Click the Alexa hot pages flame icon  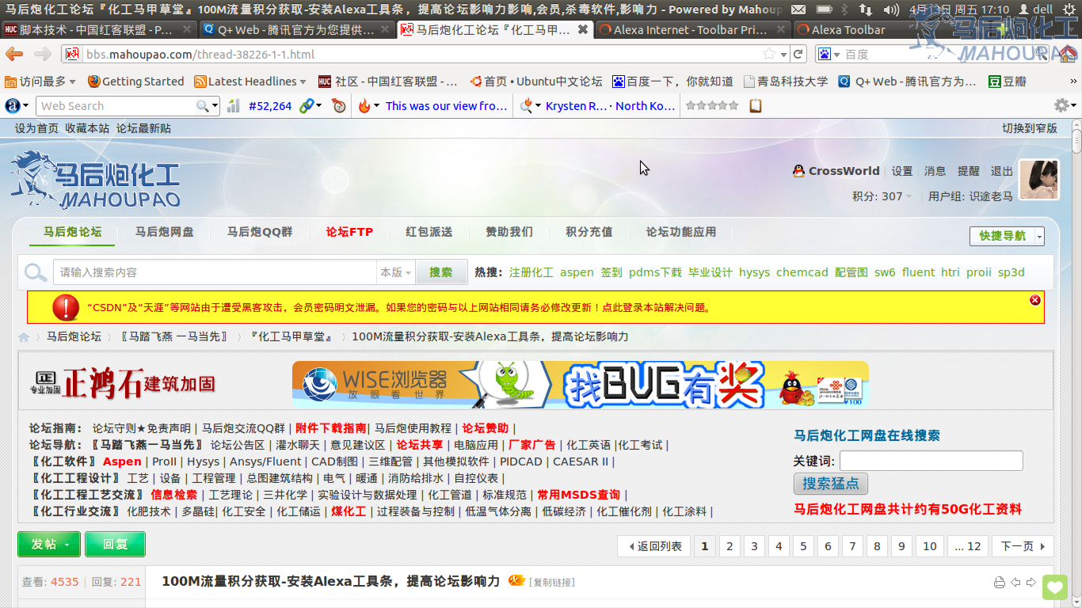tap(364, 105)
